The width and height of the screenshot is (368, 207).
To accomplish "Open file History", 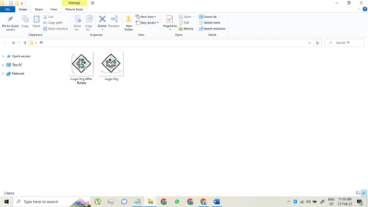I will pyautogui.click(x=186, y=29).
